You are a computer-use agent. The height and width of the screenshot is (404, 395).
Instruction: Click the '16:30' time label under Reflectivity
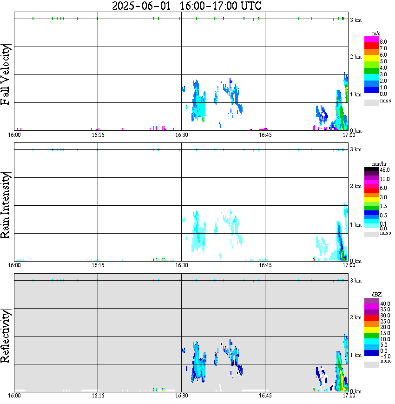click(x=182, y=396)
